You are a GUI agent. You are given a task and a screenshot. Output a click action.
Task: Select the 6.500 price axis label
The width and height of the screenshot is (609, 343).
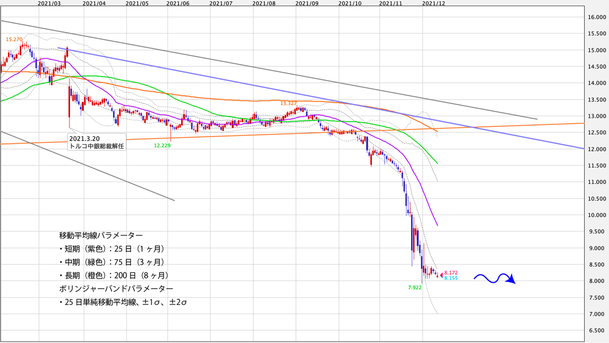(x=598, y=331)
